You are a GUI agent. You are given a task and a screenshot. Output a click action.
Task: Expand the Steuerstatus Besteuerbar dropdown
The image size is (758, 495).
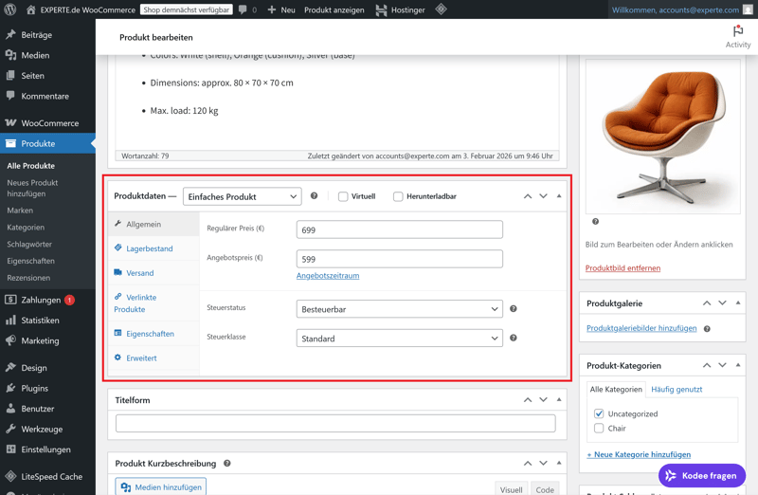point(399,309)
